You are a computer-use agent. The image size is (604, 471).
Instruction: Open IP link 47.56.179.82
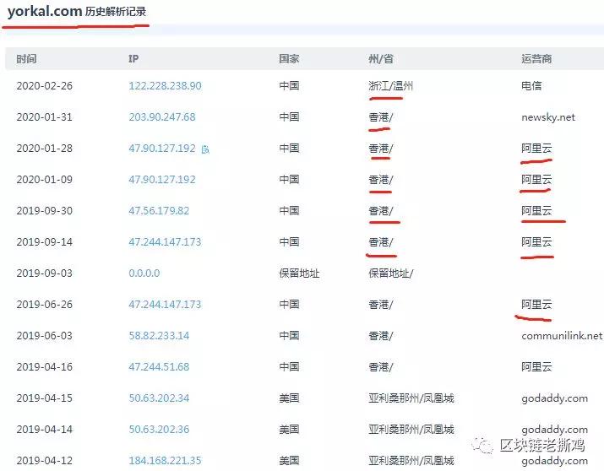point(159,211)
